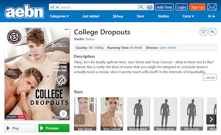Open the Just Added menu item
The image size is (221, 135).
(x=91, y=16)
